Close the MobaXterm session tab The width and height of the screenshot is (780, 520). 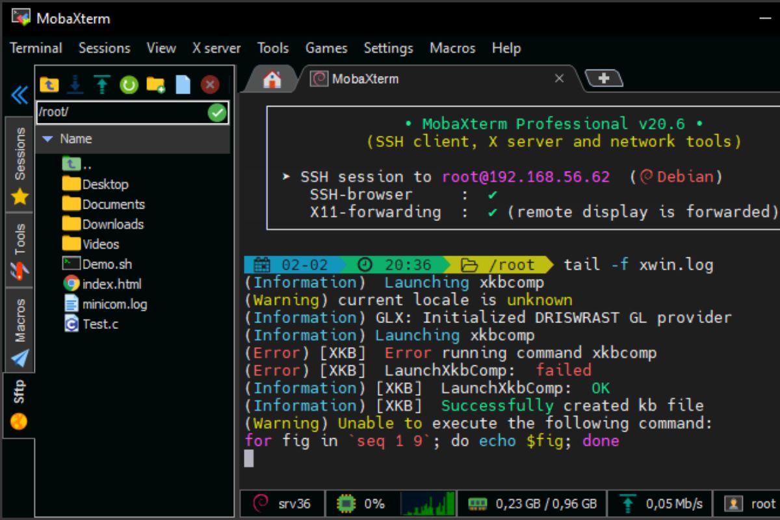point(559,79)
